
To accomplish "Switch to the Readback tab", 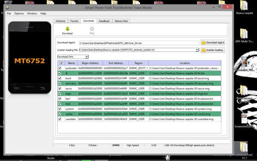I will click(104, 21).
